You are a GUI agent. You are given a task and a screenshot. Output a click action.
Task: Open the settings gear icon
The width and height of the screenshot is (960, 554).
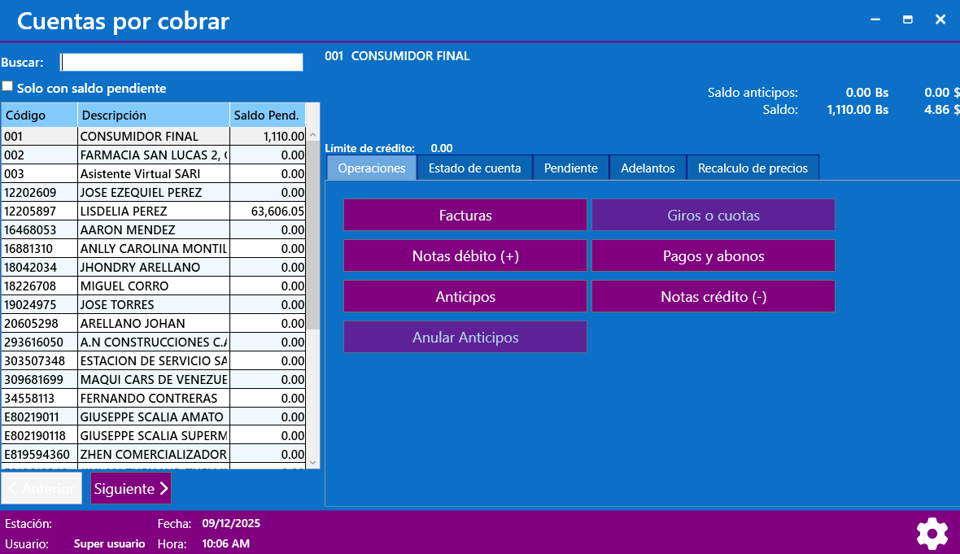click(x=932, y=533)
